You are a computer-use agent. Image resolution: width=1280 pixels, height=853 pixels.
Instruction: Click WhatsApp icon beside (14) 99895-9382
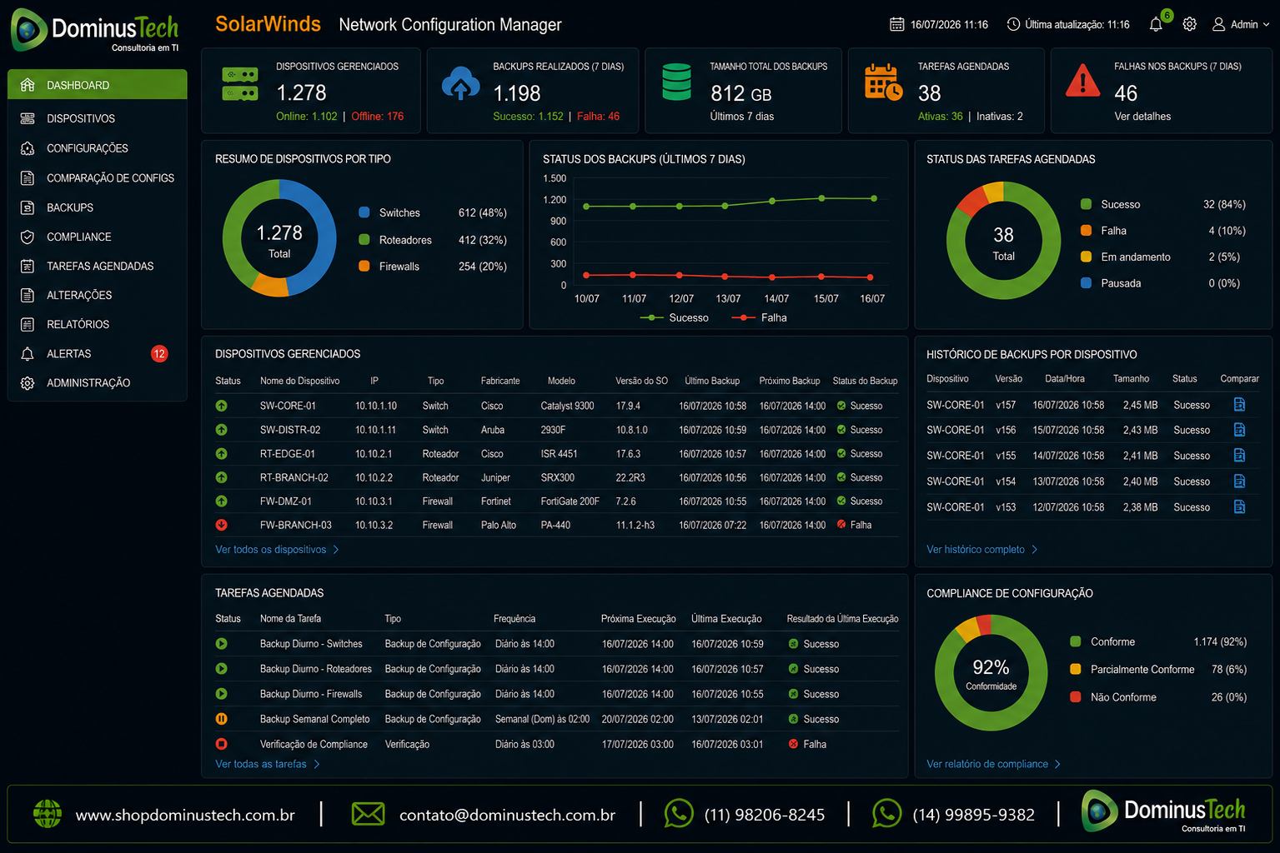(886, 813)
